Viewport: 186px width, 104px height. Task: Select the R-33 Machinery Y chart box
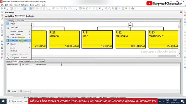coord(163,39)
